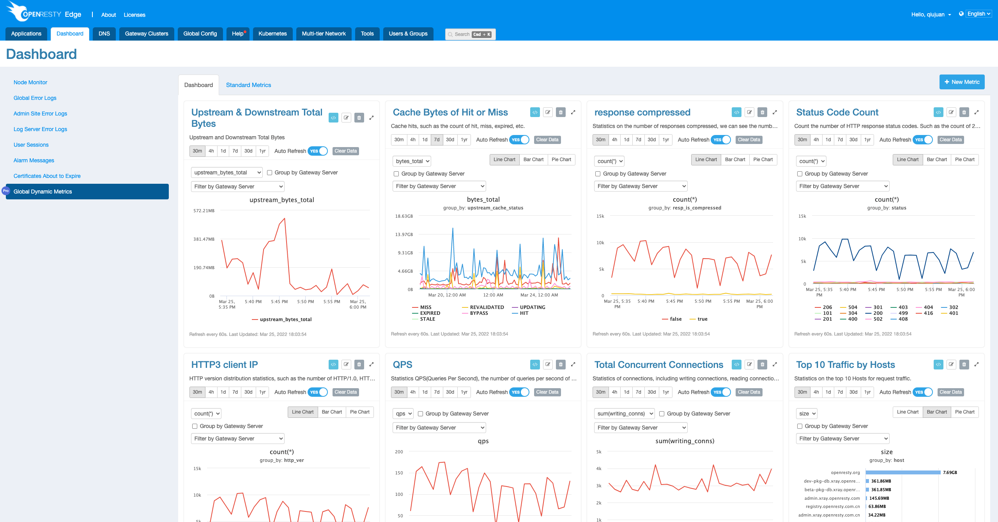Viewport: 998px width, 522px height.
Task: Toggle Auto Refresh on Status Code Count panel
Action: click(923, 140)
